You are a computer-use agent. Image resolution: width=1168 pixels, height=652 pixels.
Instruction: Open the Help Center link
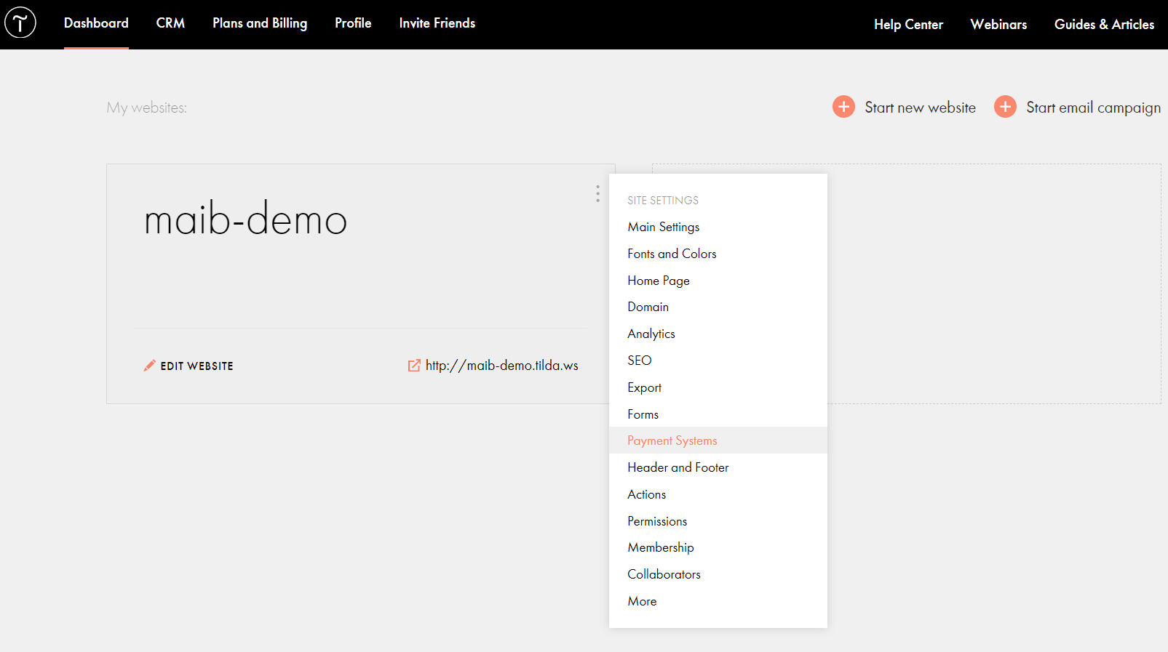pyautogui.click(x=908, y=24)
